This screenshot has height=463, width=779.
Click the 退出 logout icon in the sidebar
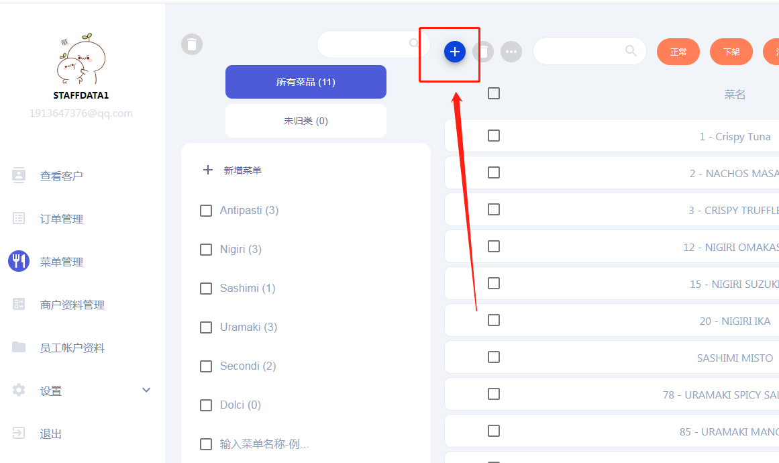[x=18, y=433]
